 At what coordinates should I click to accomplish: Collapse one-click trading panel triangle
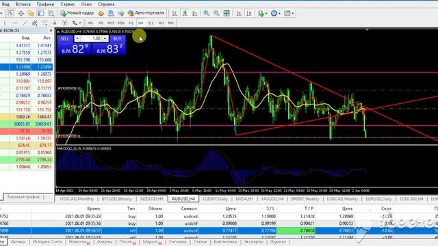click(58, 32)
